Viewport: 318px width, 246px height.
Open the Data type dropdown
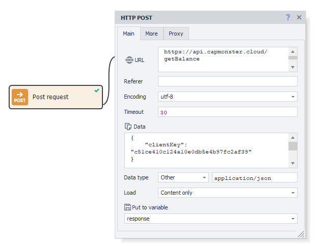point(204,177)
